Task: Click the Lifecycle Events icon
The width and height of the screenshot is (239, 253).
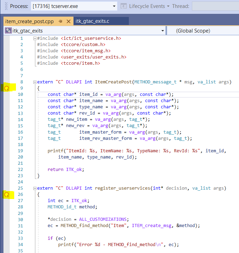Action: (x=124, y=6)
